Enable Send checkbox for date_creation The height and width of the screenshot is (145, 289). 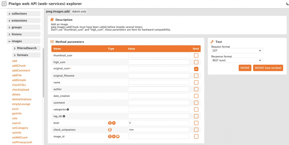[x=196, y=96]
